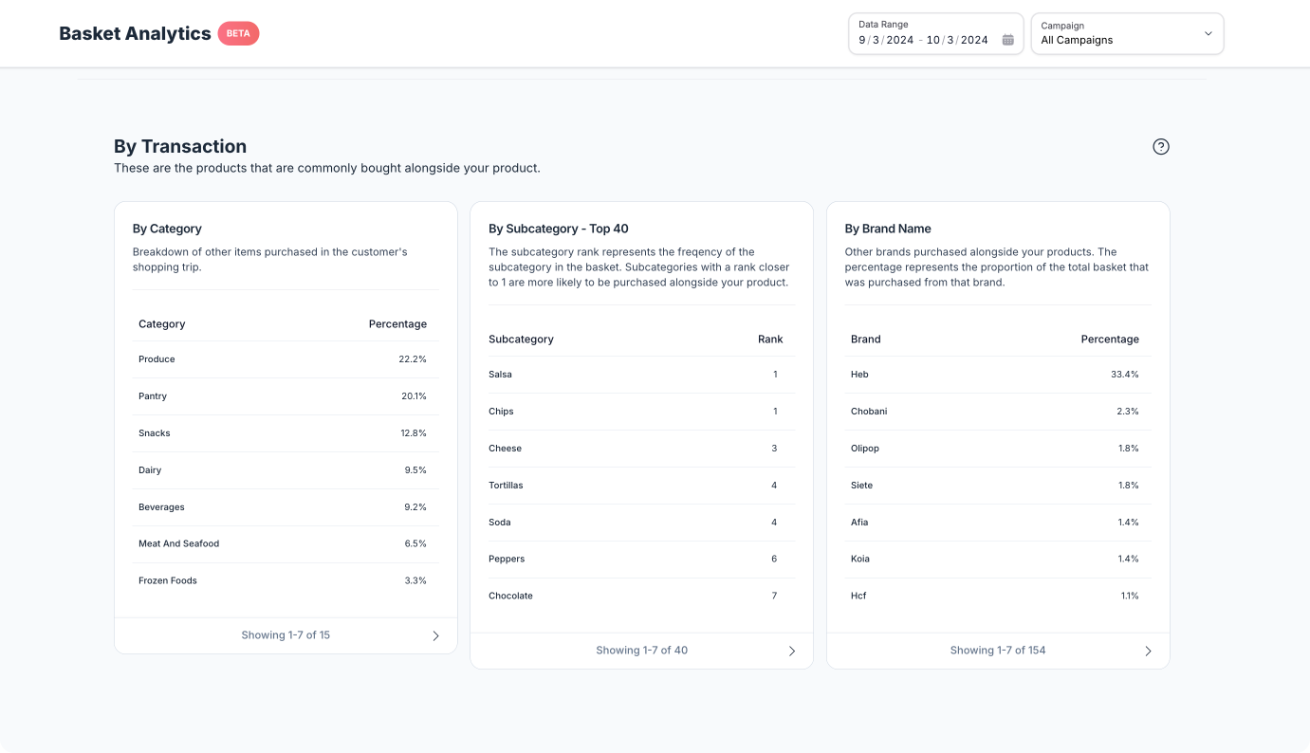Click the Basket Analytics title
Screen dimensions: 1310x753
coord(135,33)
